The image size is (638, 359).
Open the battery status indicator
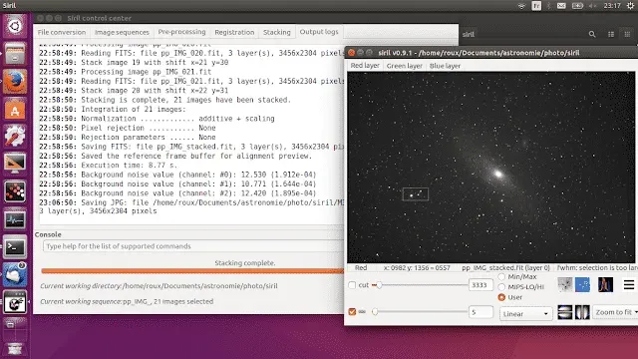(577, 6)
